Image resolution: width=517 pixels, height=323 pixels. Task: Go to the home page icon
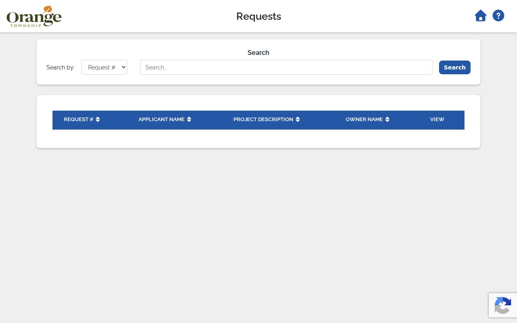pyautogui.click(x=480, y=16)
